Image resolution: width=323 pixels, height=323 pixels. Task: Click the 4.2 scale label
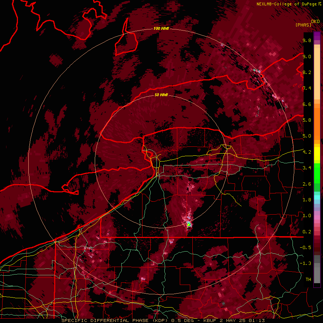click(307, 152)
